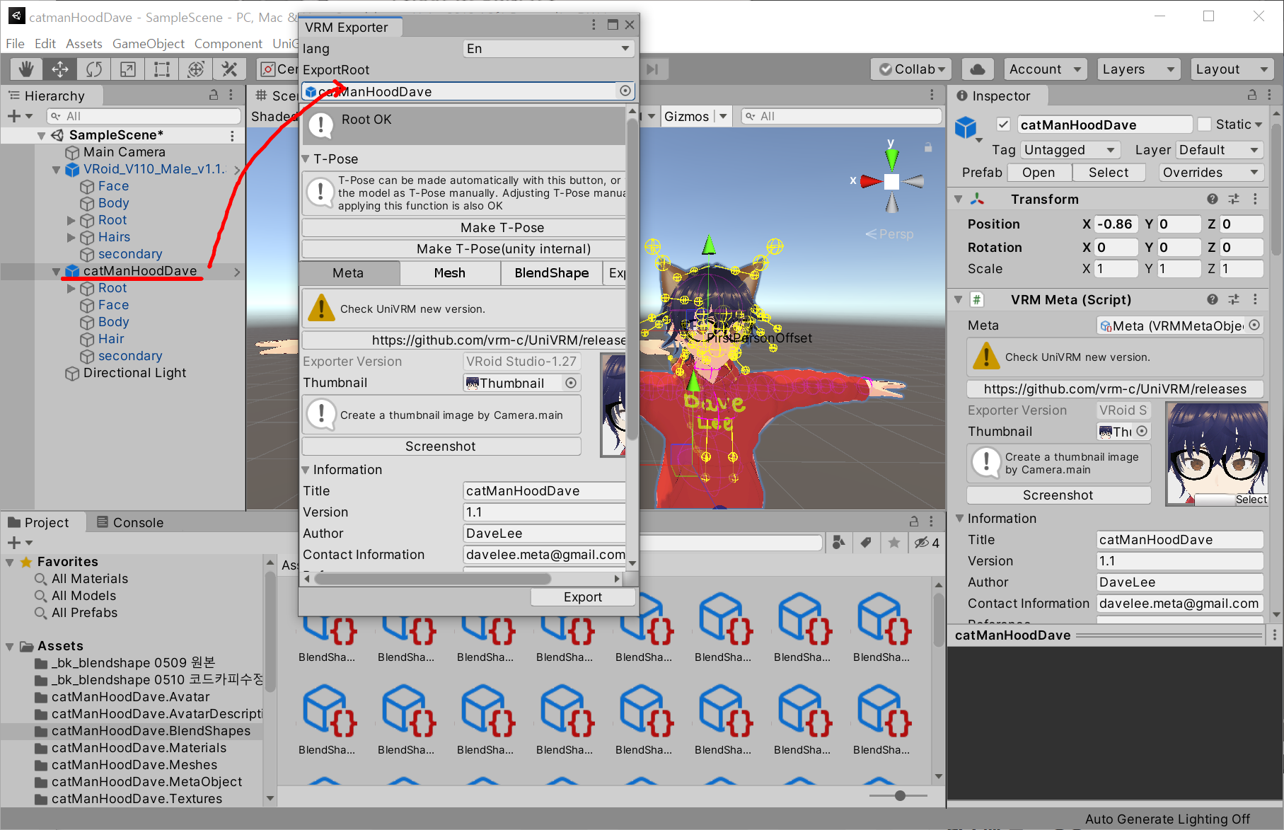This screenshot has width=1284, height=830.
Task: Collapse the T-Pose section in VRM Exporter
Action: point(306,159)
